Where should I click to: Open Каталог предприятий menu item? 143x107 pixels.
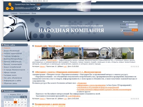pos(13,53)
